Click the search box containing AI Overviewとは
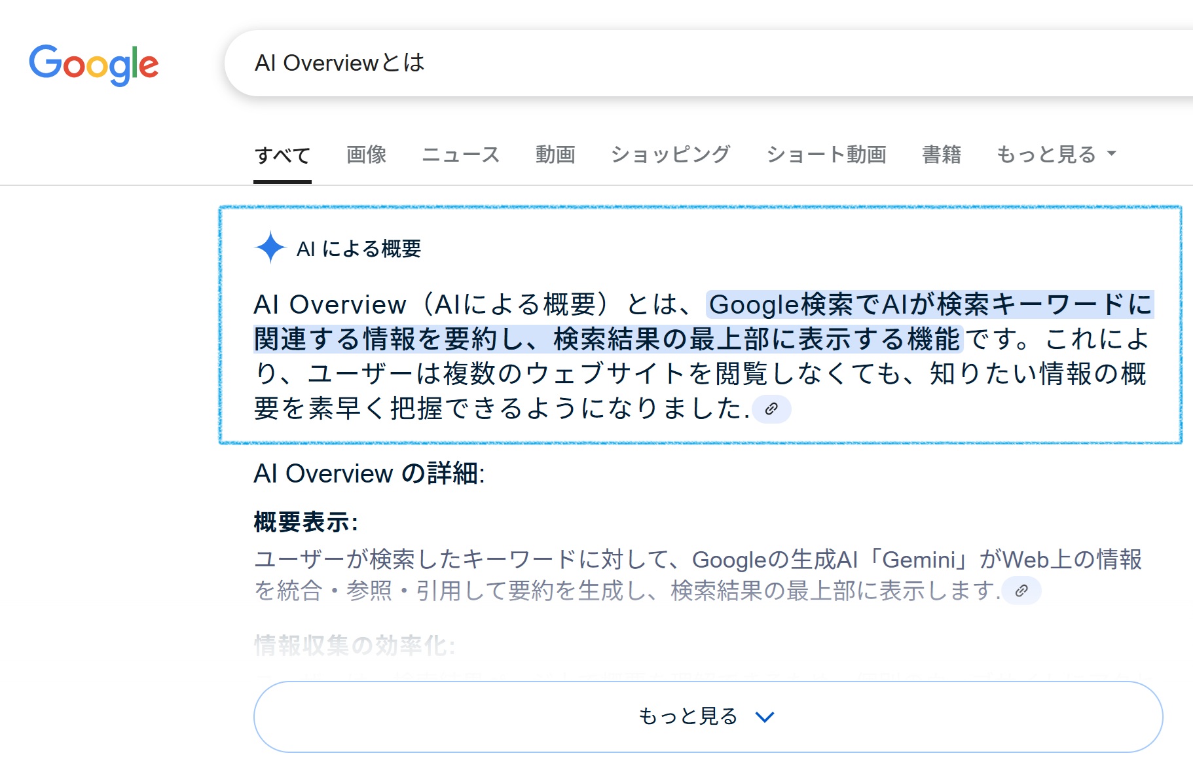Image resolution: width=1193 pixels, height=766 pixels. pos(709,63)
